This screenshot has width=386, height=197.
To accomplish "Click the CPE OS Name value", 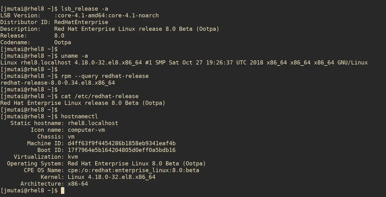I will tap(133, 170).
